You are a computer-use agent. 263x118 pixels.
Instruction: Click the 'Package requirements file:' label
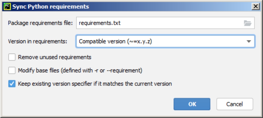41,23
